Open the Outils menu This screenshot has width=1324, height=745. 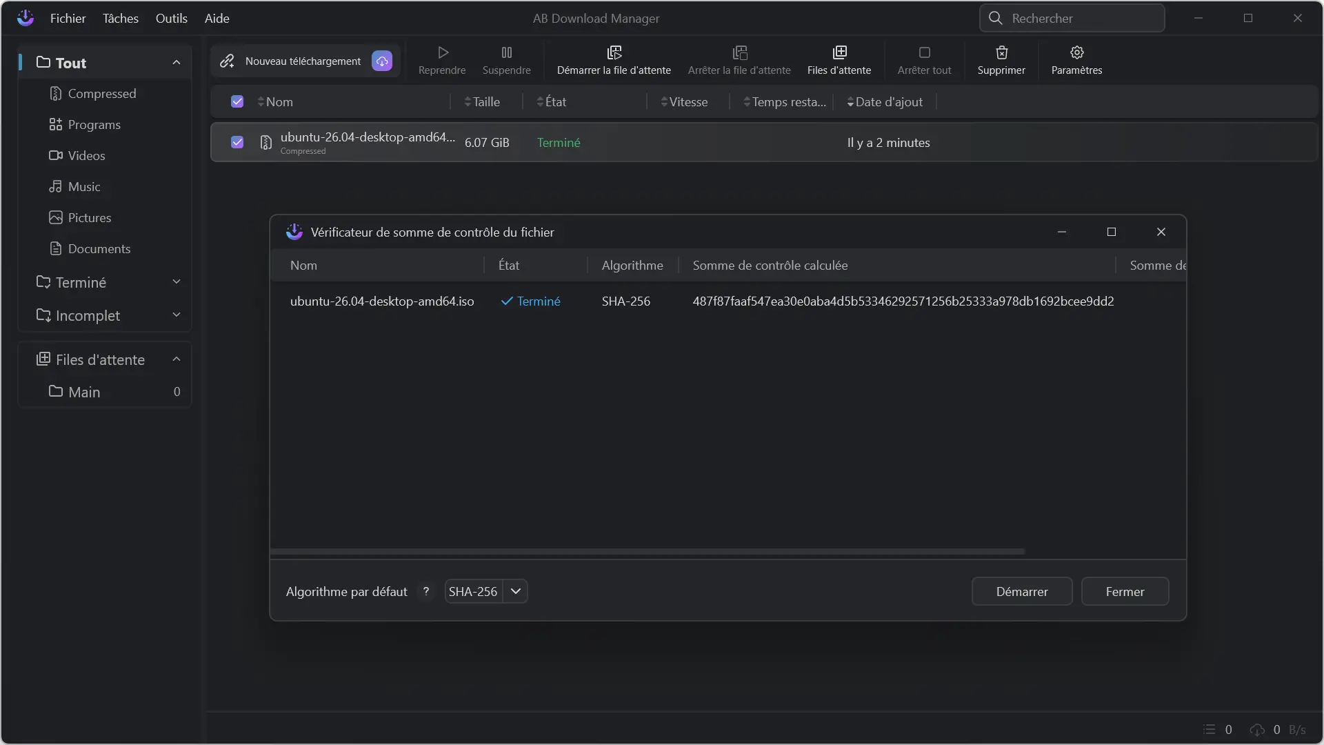(x=172, y=19)
